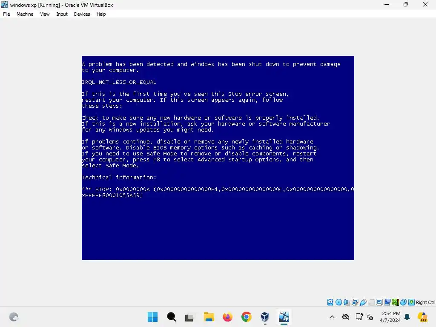The height and width of the screenshot is (327, 436).
Task: Click the mouse integration status icon
Action: 404,302
